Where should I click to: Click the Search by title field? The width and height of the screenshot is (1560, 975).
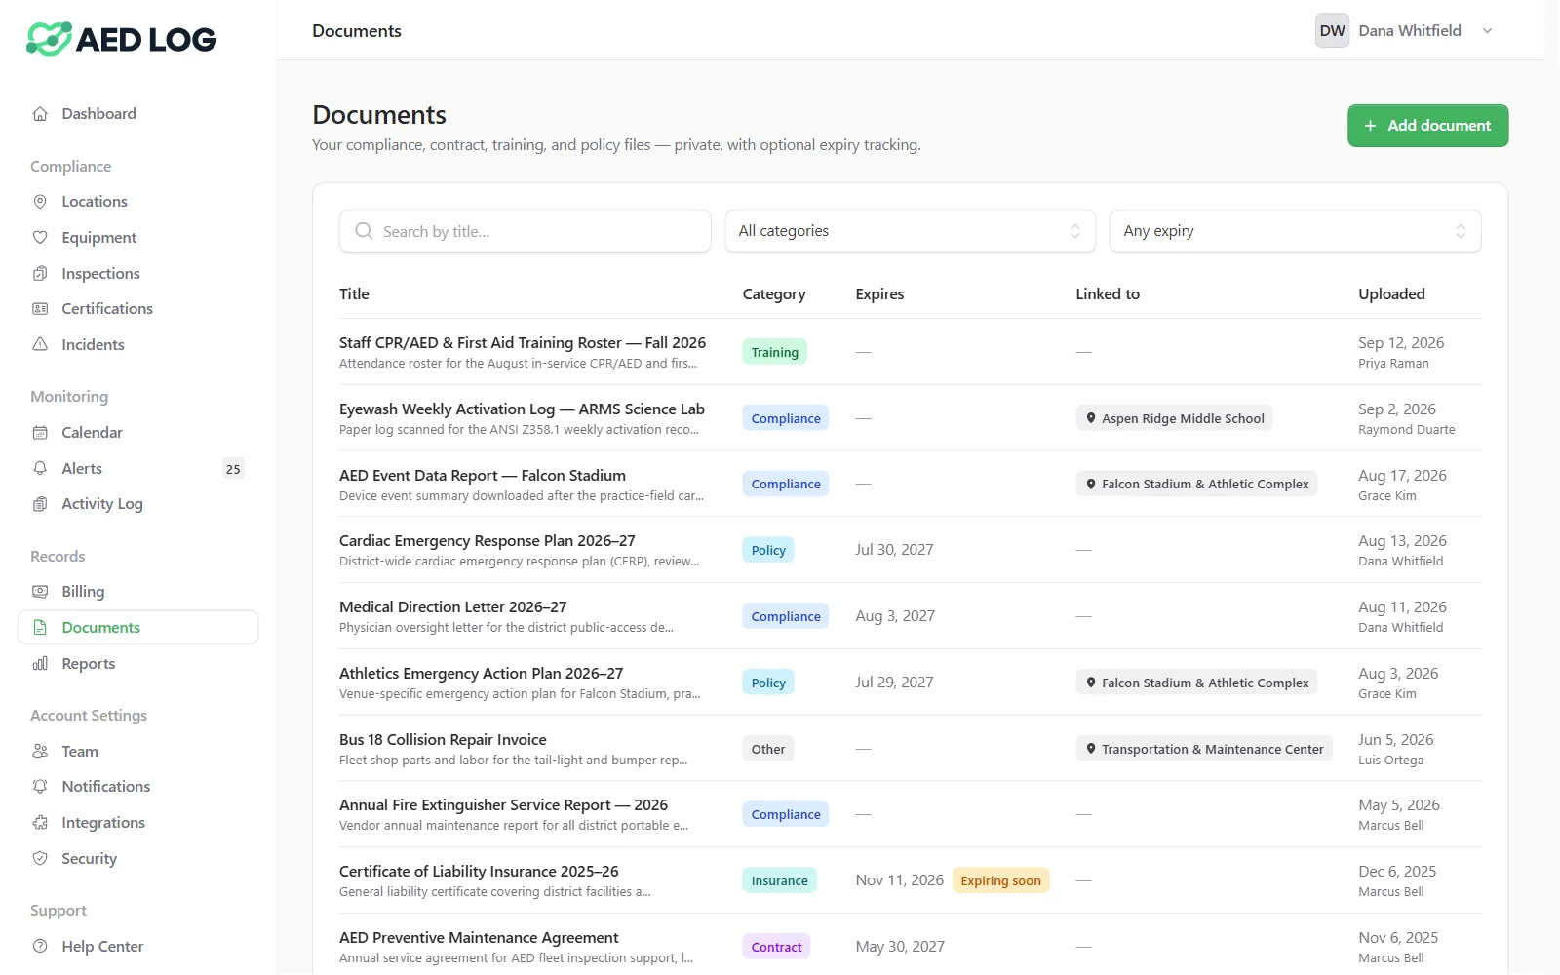pyautogui.click(x=526, y=231)
